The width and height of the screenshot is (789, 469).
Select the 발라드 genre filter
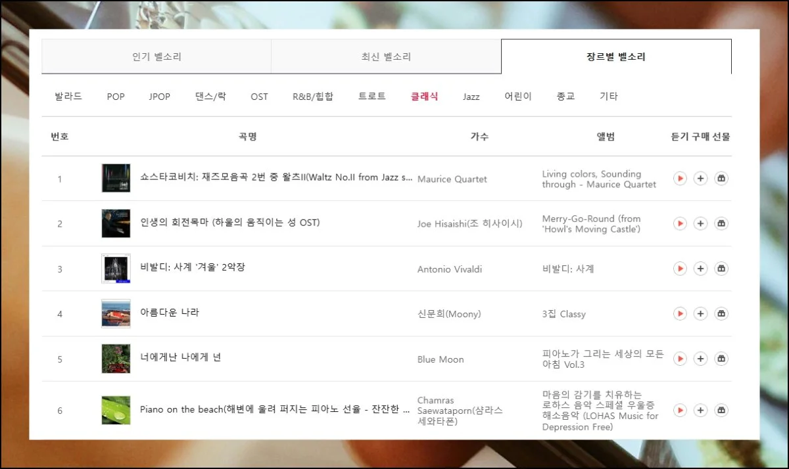(x=68, y=97)
